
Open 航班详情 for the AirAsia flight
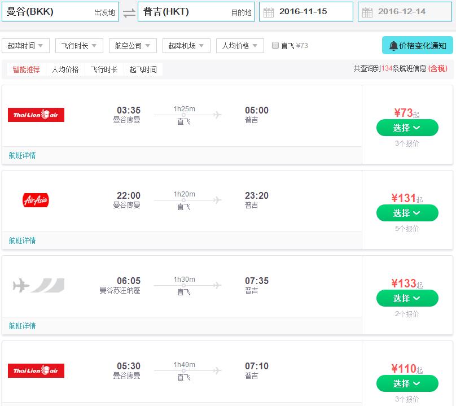(22, 241)
